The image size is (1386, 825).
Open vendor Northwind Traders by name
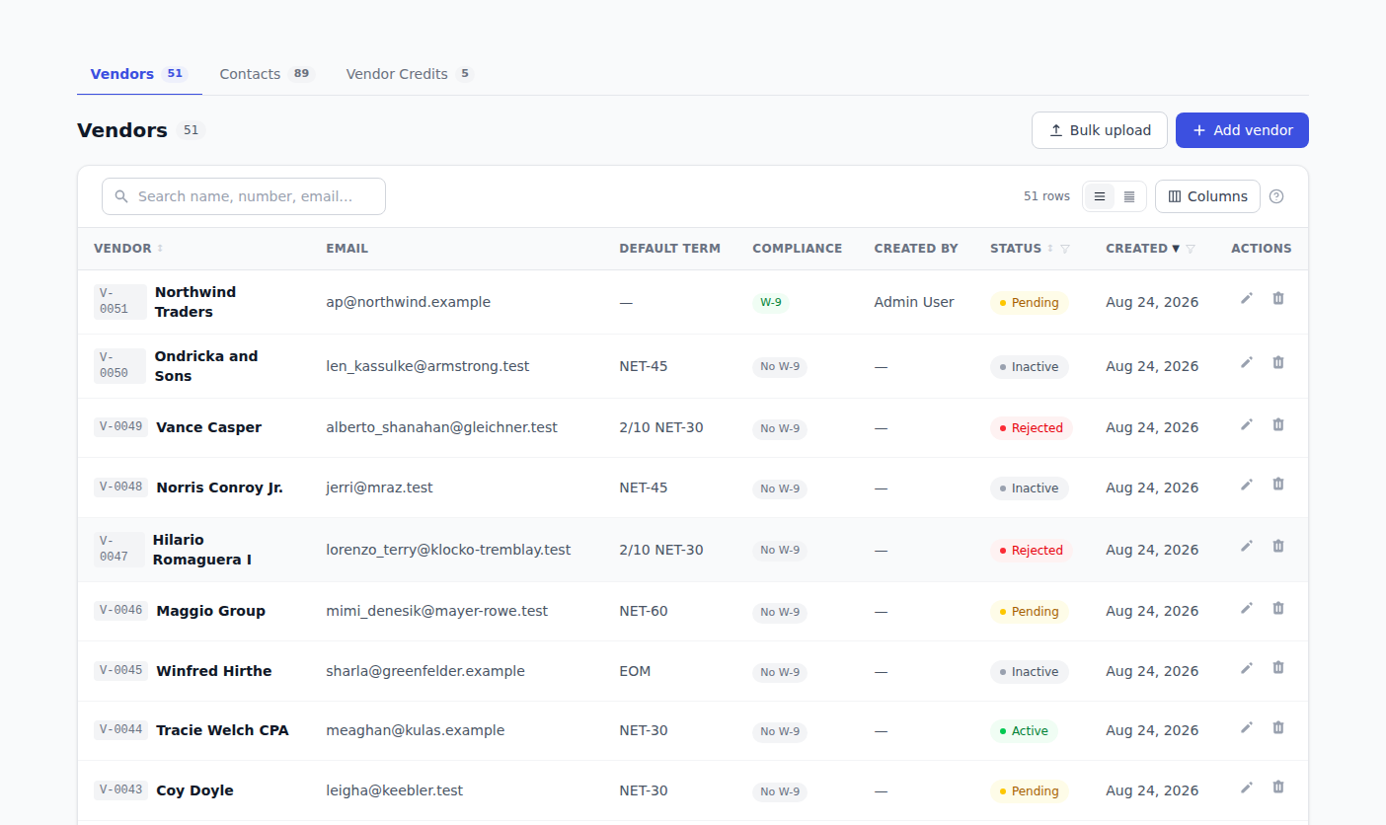click(195, 302)
